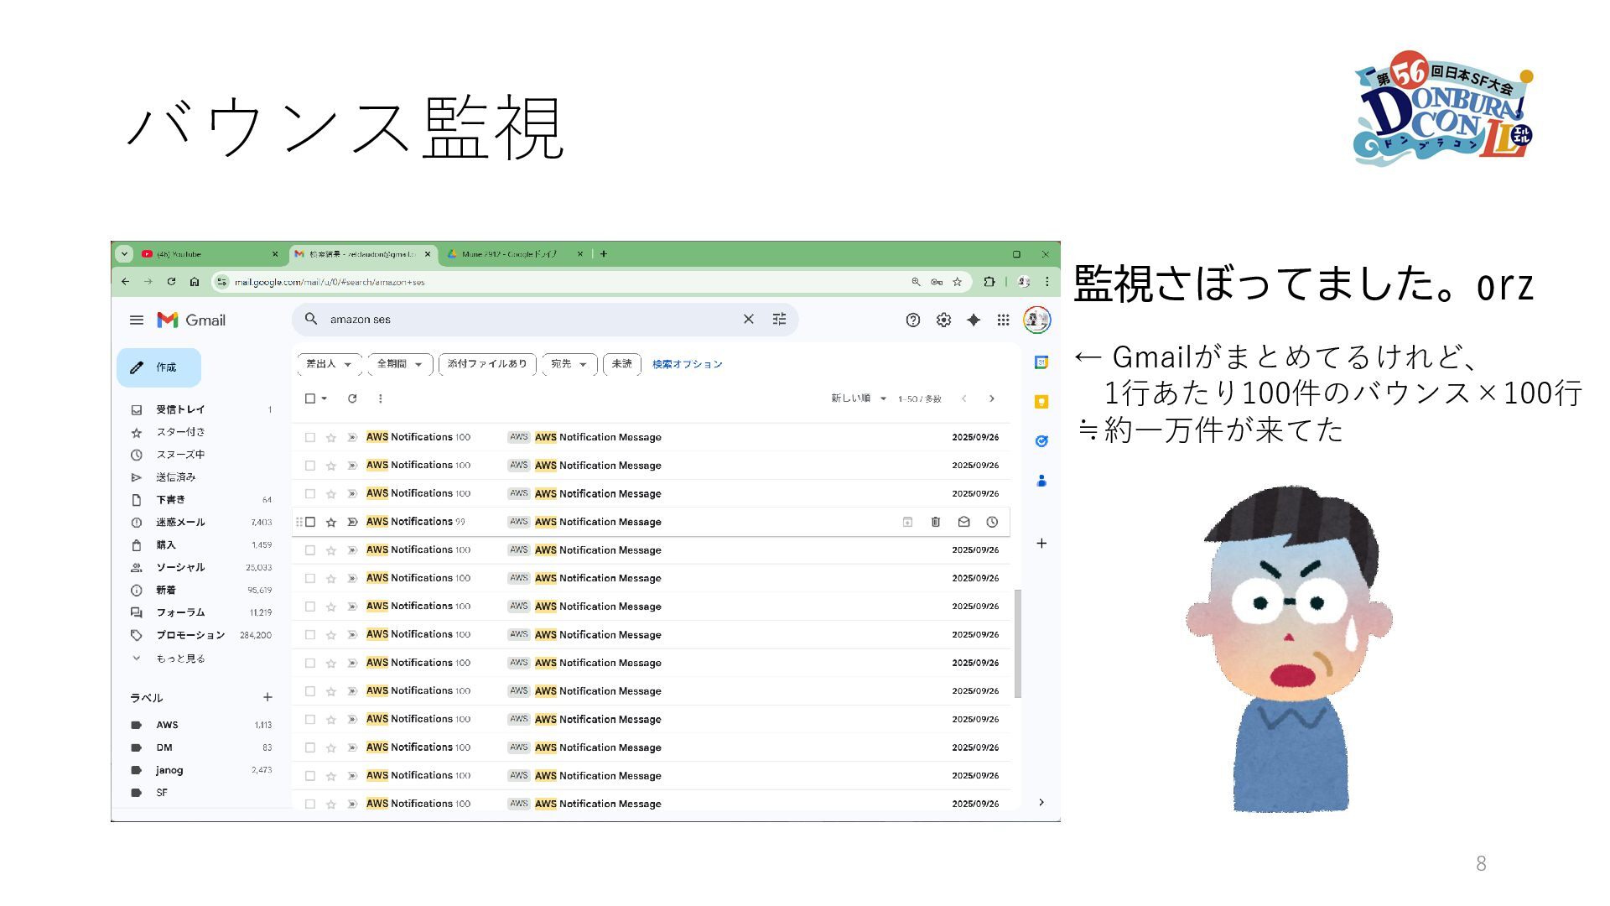Open the 全期間 date filter dropdown

pyautogui.click(x=399, y=364)
